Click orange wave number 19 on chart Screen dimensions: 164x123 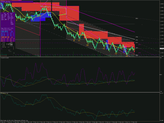(126, 56)
